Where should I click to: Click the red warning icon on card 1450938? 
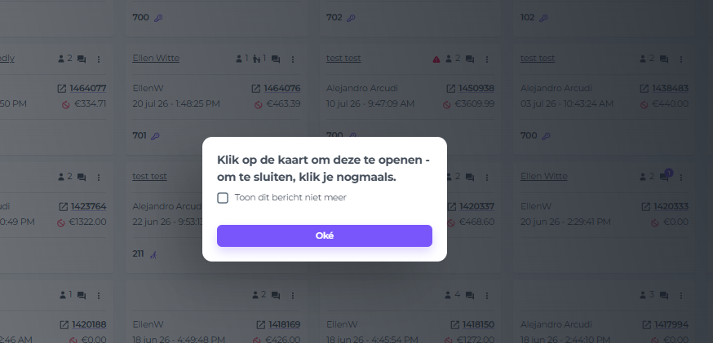[x=436, y=59]
